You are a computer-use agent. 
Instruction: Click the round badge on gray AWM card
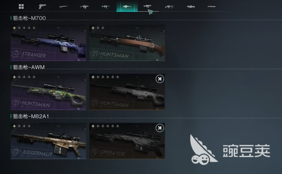[x=160, y=79]
